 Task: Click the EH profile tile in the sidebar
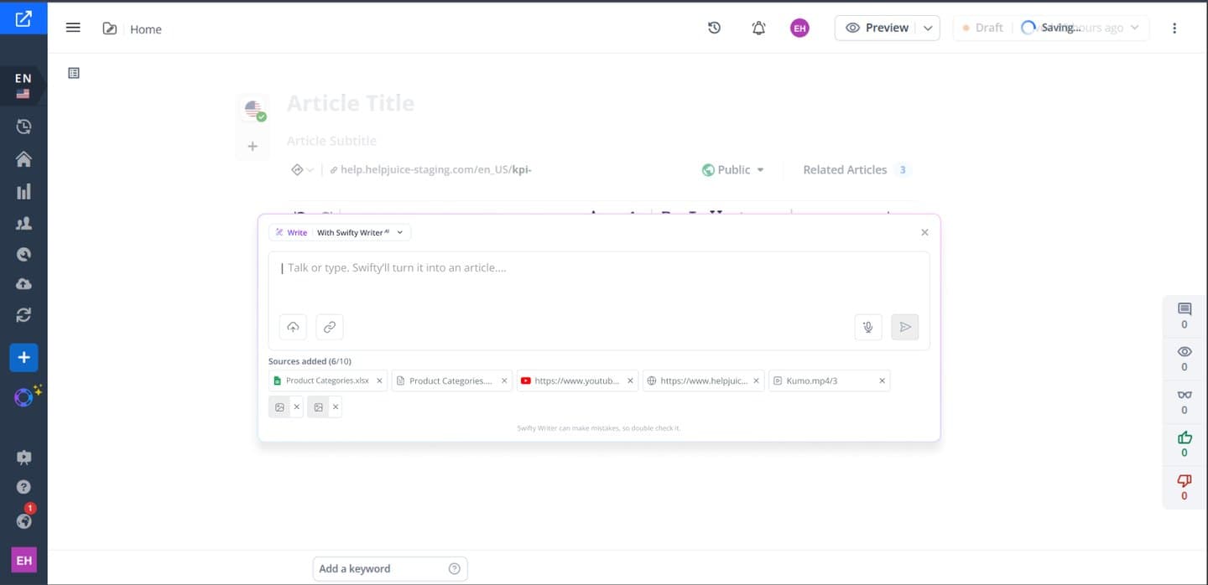(x=23, y=560)
